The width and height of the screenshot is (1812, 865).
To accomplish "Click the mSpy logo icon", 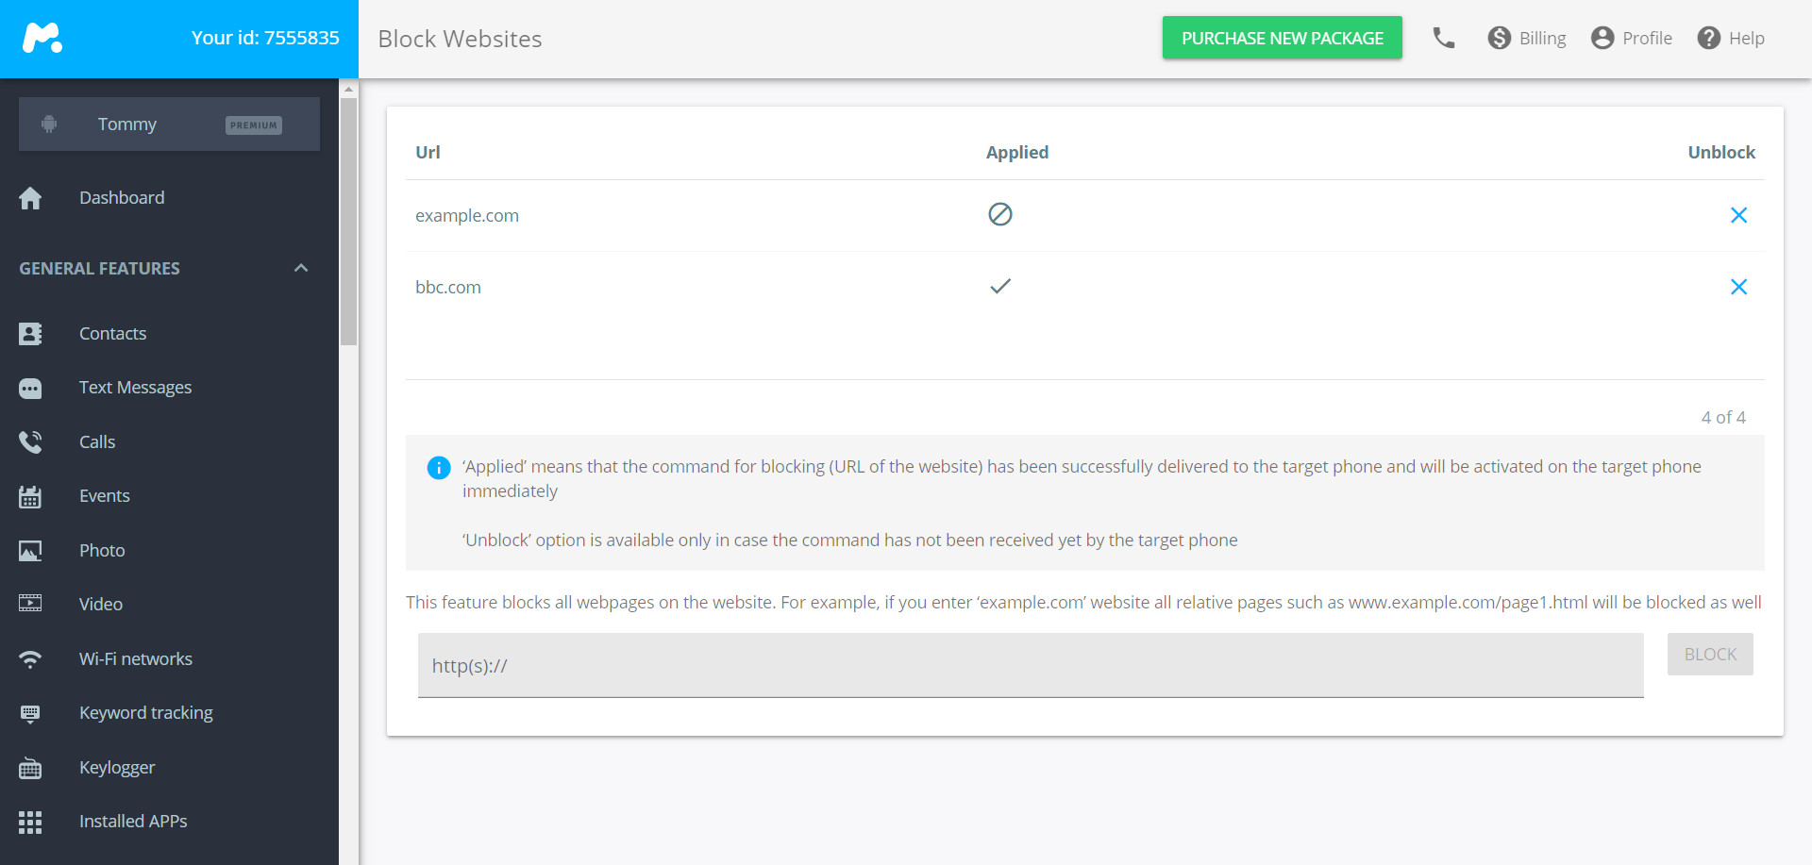I will [x=42, y=38].
